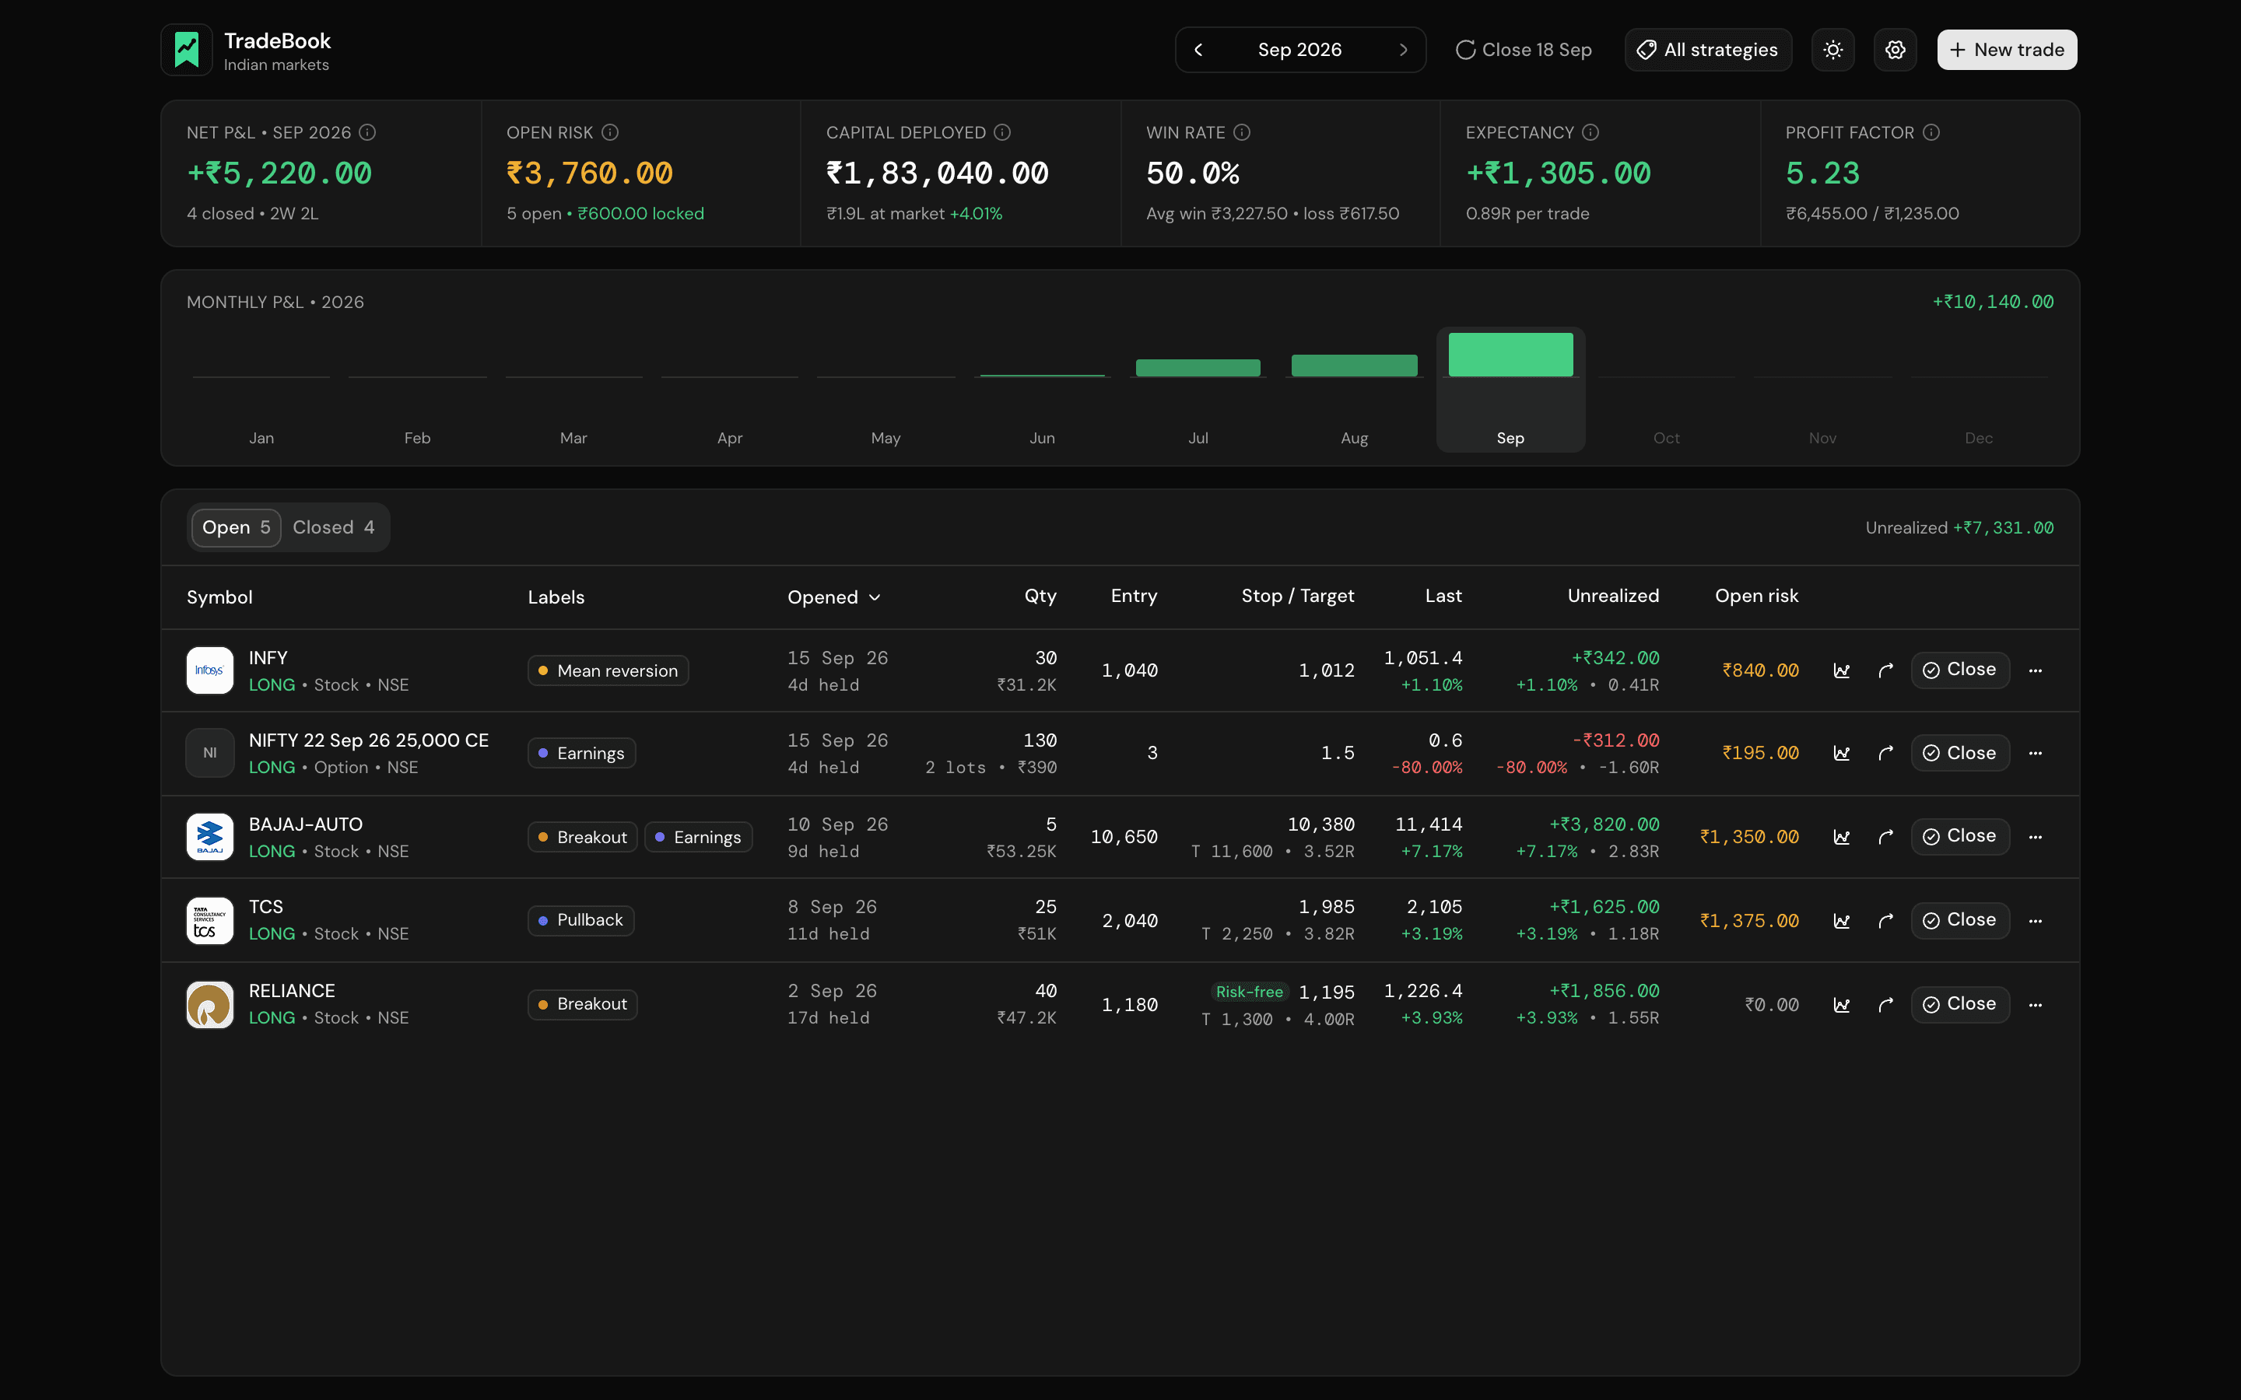Go to next month arrow
Viewport: 2241px width, 1400px height.
pos(1403,50)
